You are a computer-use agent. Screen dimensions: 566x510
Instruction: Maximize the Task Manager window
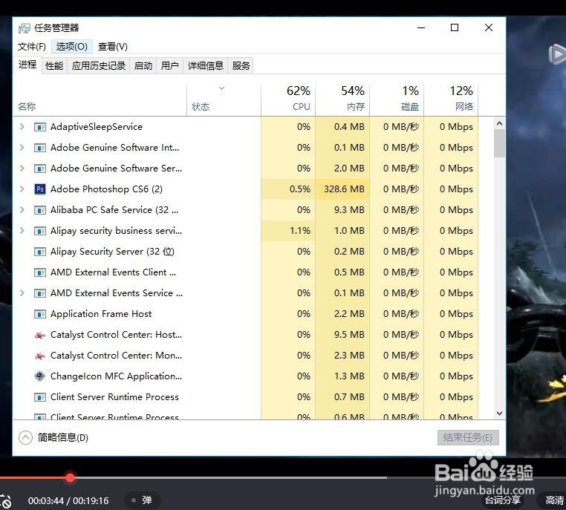click(455, 27)
